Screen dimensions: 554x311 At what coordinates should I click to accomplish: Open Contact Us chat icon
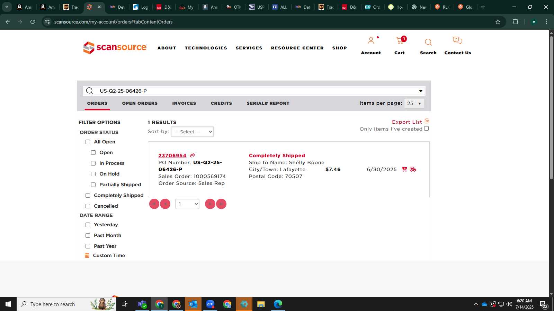point(457,41)
